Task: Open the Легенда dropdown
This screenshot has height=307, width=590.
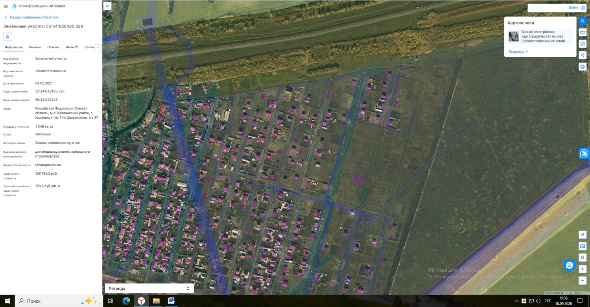Action: [x=149, y=288]
